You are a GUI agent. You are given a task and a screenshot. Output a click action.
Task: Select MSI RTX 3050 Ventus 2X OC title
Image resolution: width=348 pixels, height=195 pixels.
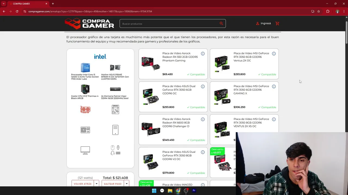[251, 57]
